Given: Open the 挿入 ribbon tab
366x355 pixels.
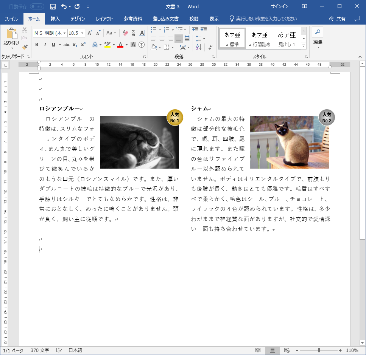Looking at the screenshot, I should point(55,19).
